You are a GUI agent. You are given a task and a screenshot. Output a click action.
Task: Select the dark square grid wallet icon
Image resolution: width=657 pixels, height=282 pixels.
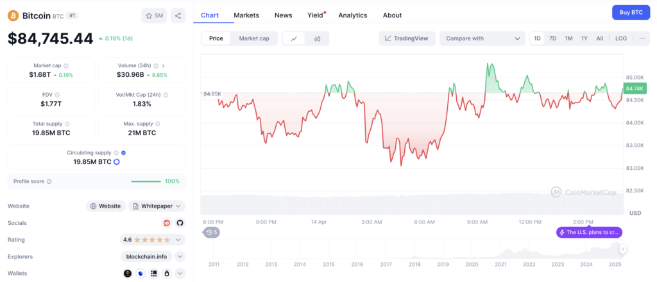(x=154, y=273)
